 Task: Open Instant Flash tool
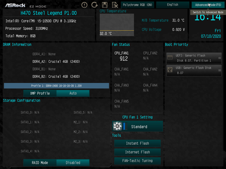pos(138,143)
